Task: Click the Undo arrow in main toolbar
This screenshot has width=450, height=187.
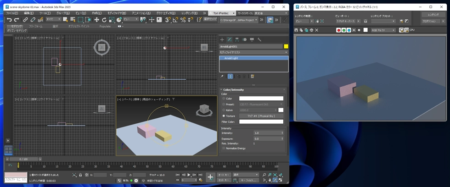Action: (x=9, y=20)
